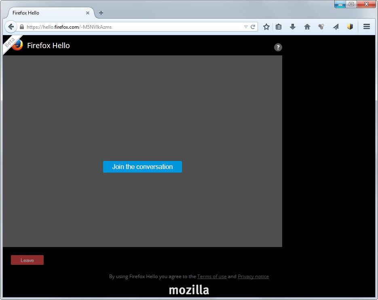378x300 pixels.
Task: Open the Downloads arrow icon
Action: pos(293,27)
